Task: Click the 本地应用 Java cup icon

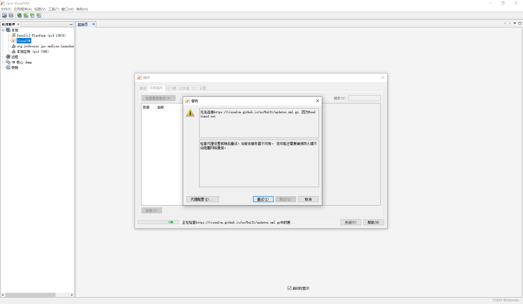Action: coord(14,51)
